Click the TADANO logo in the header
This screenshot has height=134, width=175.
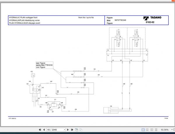pyautogui.click(x=152, y=18)
